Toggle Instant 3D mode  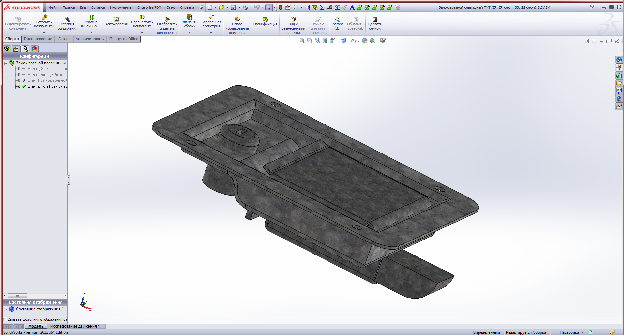337,23
